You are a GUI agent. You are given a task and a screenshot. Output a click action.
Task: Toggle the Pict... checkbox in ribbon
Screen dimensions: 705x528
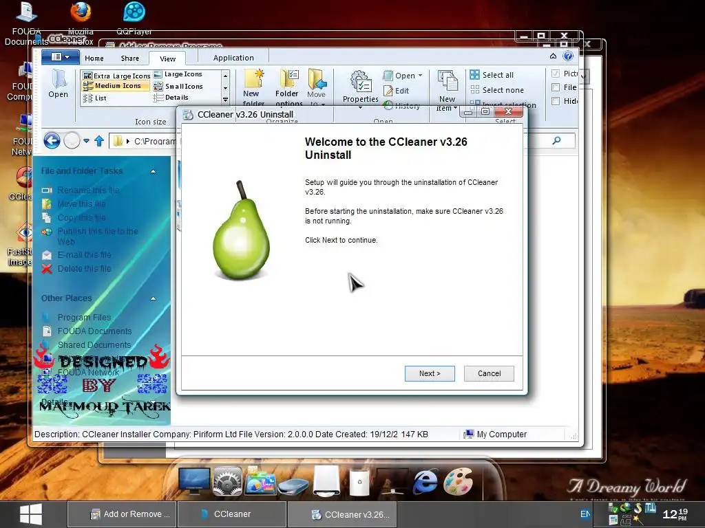556,73
